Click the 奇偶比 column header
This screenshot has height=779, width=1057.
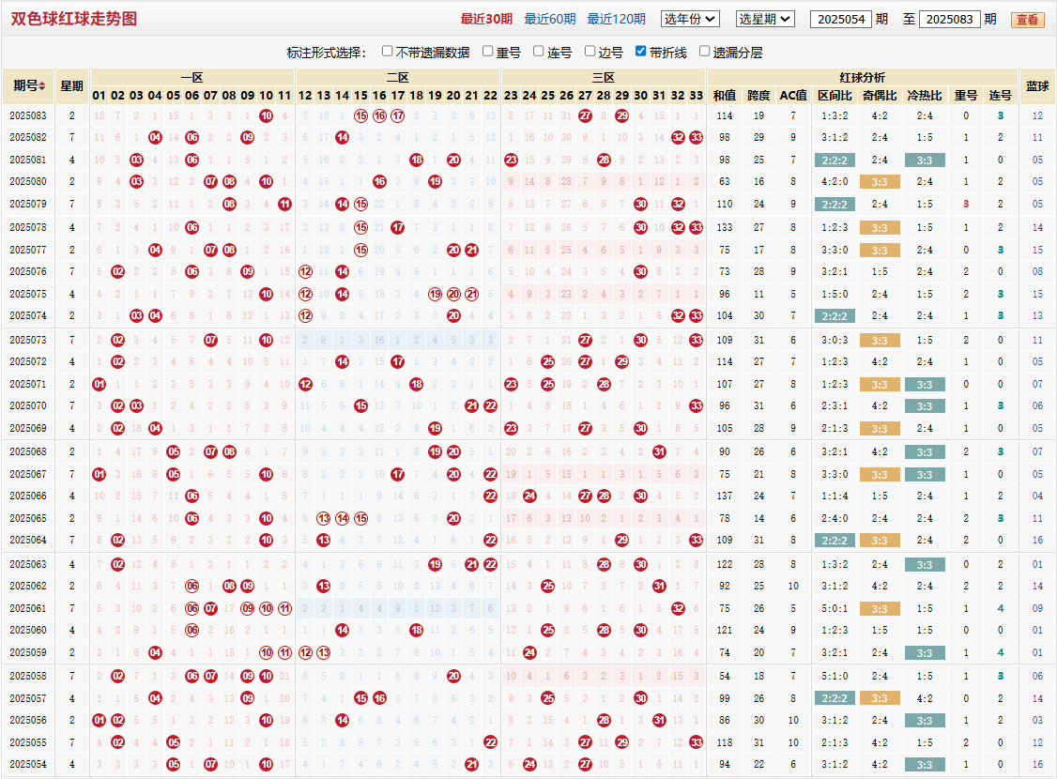click(x=880, y=96)
